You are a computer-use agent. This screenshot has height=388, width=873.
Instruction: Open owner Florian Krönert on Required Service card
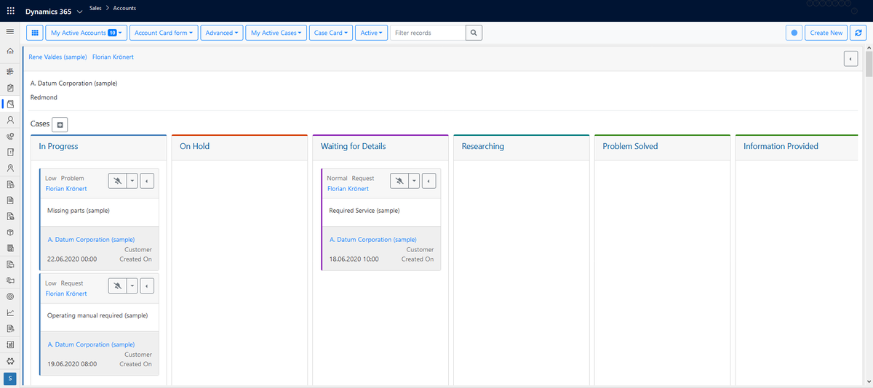[x=348, y=189]
